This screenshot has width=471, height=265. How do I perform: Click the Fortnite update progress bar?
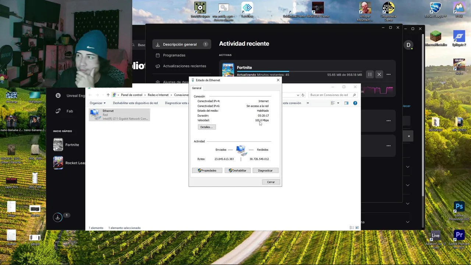click(x=299, y=71)
